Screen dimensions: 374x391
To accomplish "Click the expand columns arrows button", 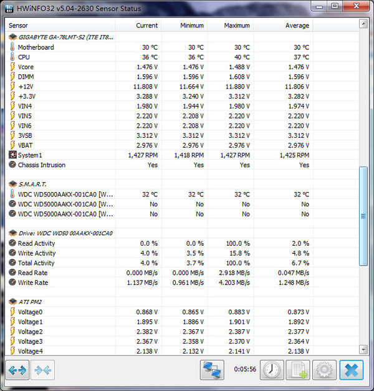I will coord(17,370).
